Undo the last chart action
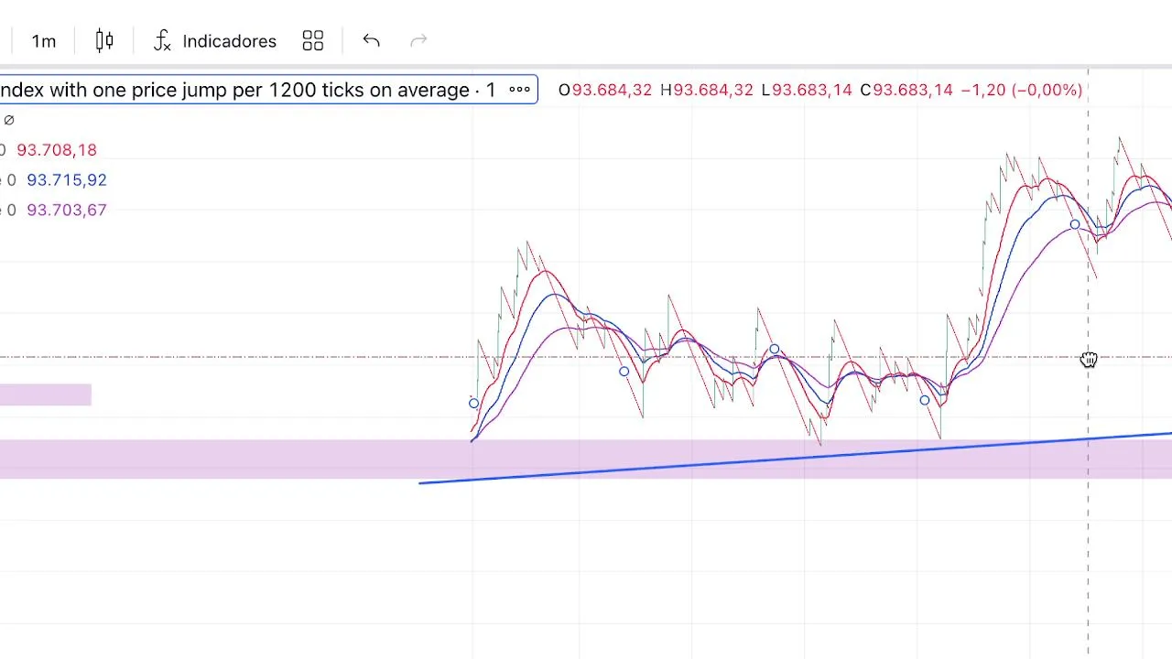 click(x=371, y=40)
